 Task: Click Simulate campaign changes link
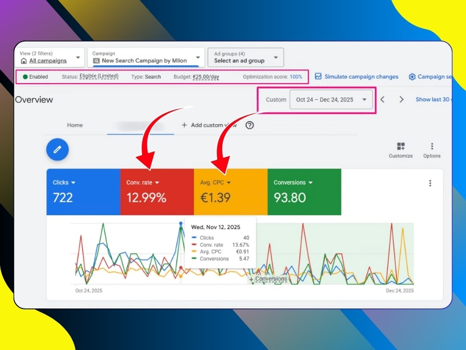361,77
